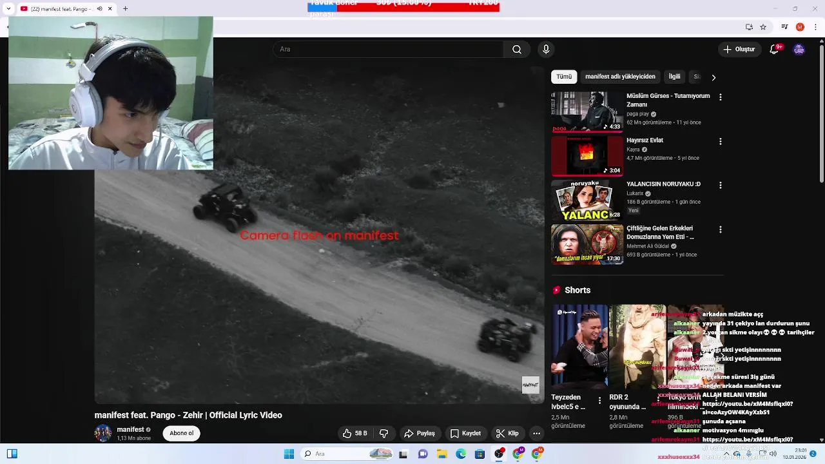This screenshot has height=464, width=825.
Task: Select the Tümü filter chip
Action: tap(564, 77)
